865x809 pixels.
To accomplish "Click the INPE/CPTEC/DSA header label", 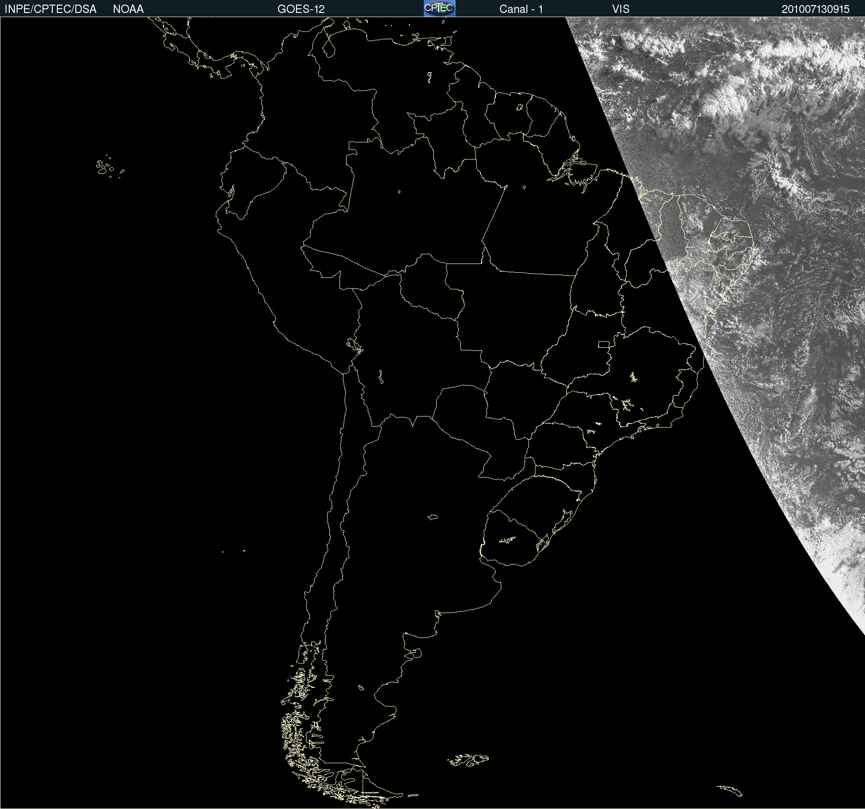I will tap(50, 9).
